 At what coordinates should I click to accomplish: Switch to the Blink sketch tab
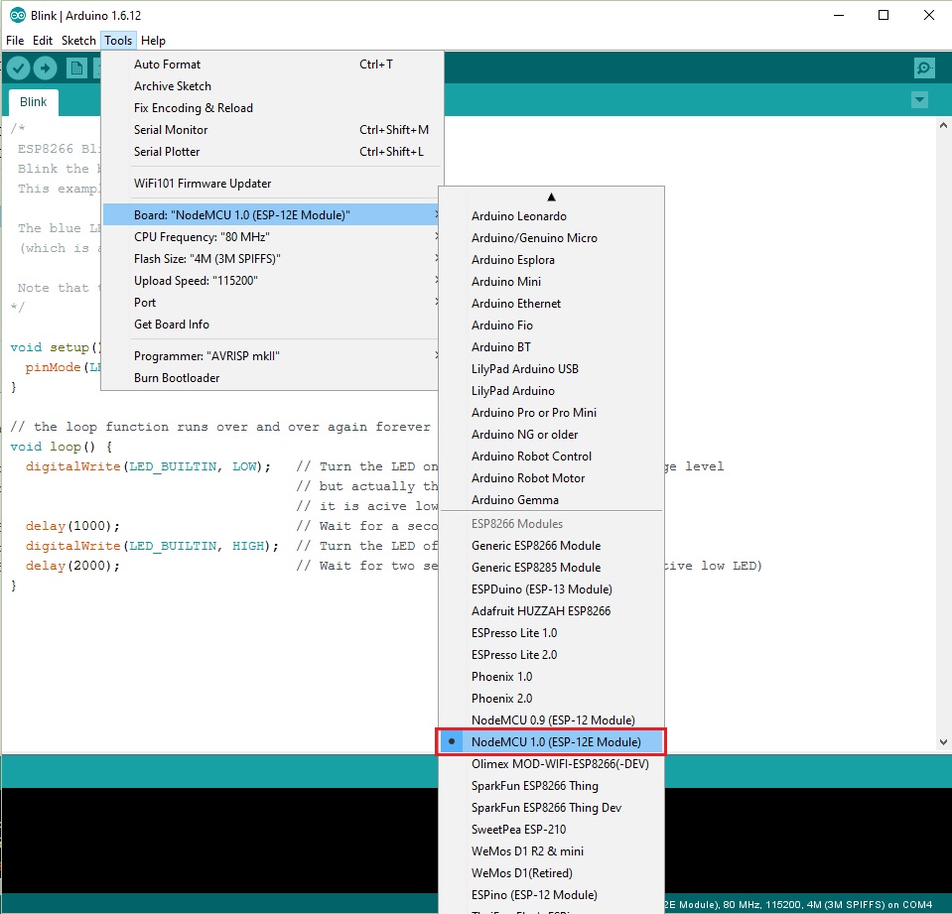tap(34, 102)
